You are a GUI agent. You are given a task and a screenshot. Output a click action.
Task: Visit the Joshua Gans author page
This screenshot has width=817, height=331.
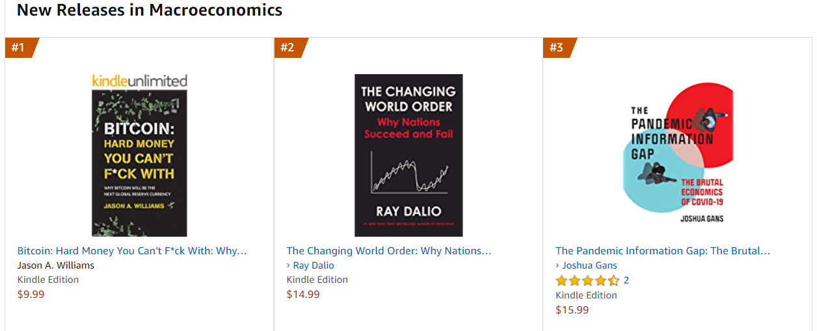tap(590, 265)
